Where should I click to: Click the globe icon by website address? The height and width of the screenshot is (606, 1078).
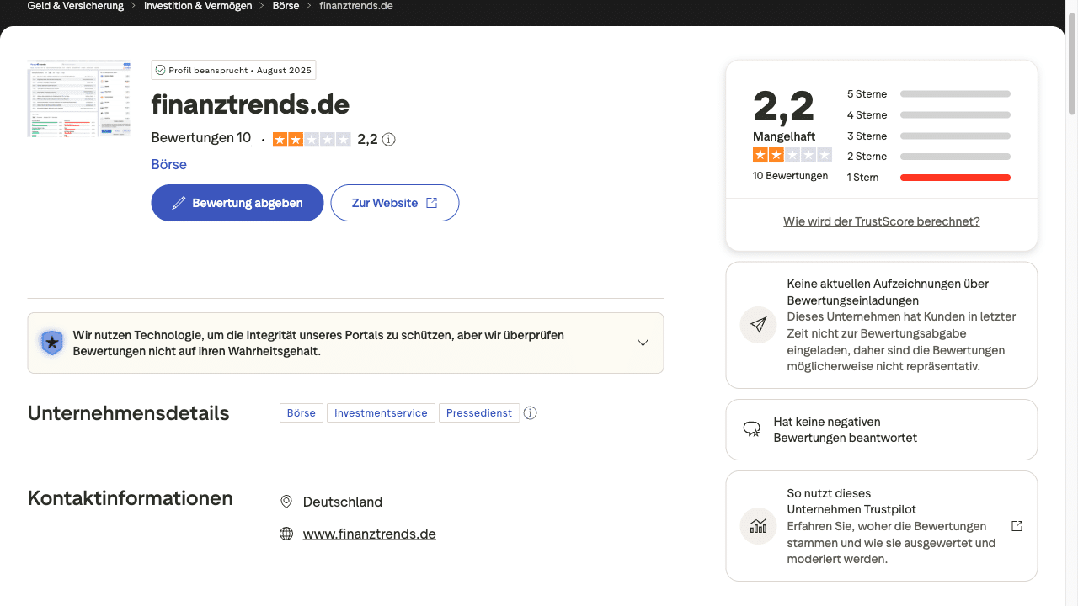coord(286,534)
